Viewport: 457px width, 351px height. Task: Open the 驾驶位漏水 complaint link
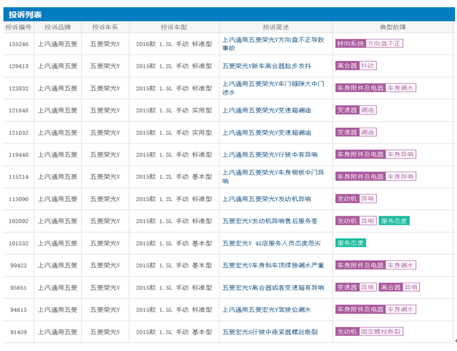(266, 310)
